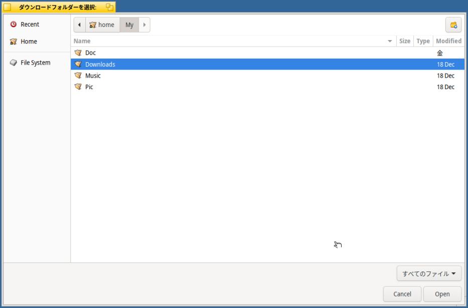
Task: Click the create new folder icon
Action: (453, 25)
